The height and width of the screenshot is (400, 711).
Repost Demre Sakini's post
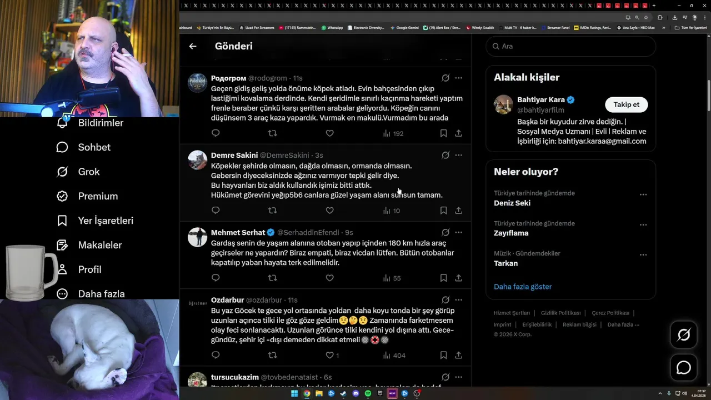point(272,211)
